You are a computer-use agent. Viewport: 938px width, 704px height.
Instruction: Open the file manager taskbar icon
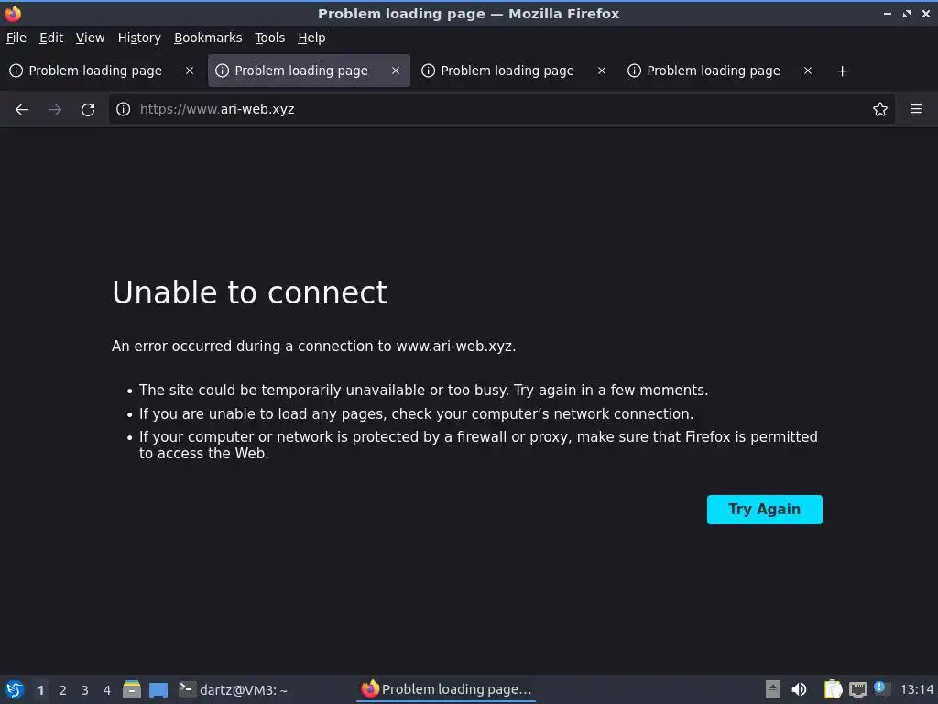tap(132, 689)
